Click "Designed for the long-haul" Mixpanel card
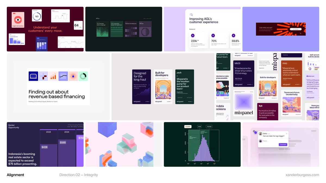The image size is (326, 183). click(x=142, y=87)
